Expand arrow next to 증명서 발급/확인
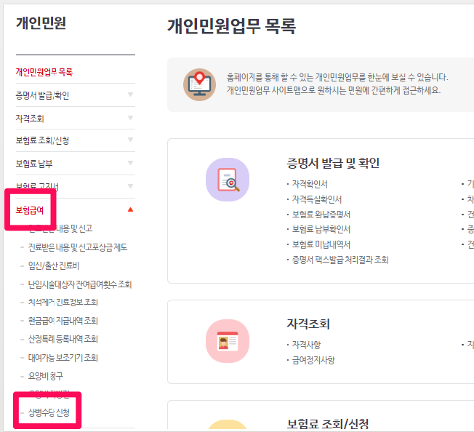This screenshot has height=432, width=474. (130, 95)
